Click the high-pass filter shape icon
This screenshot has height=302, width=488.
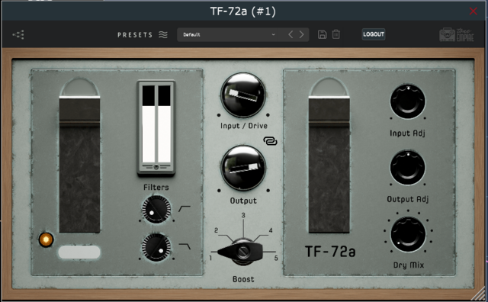click(185, 209)
